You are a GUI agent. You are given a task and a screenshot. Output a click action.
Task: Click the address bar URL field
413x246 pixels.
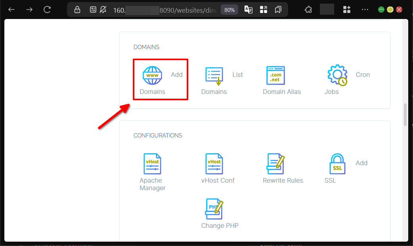[x=166, y=10]
